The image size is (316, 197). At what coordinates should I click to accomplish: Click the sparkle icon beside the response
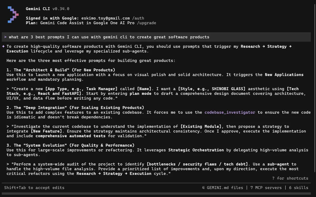click(3, 46)
